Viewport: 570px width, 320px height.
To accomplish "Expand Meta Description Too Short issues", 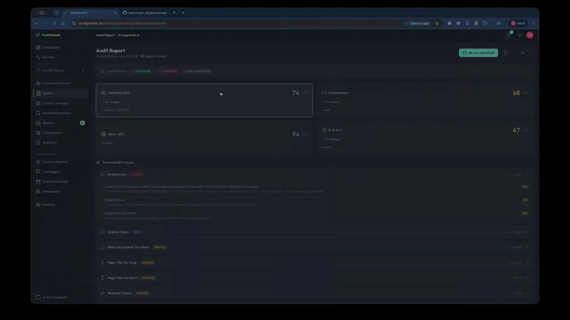I will coord(314,247).
